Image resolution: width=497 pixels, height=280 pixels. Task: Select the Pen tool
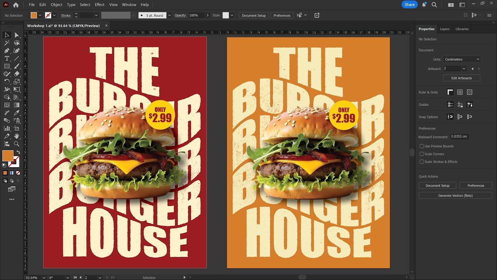[7, 51]
